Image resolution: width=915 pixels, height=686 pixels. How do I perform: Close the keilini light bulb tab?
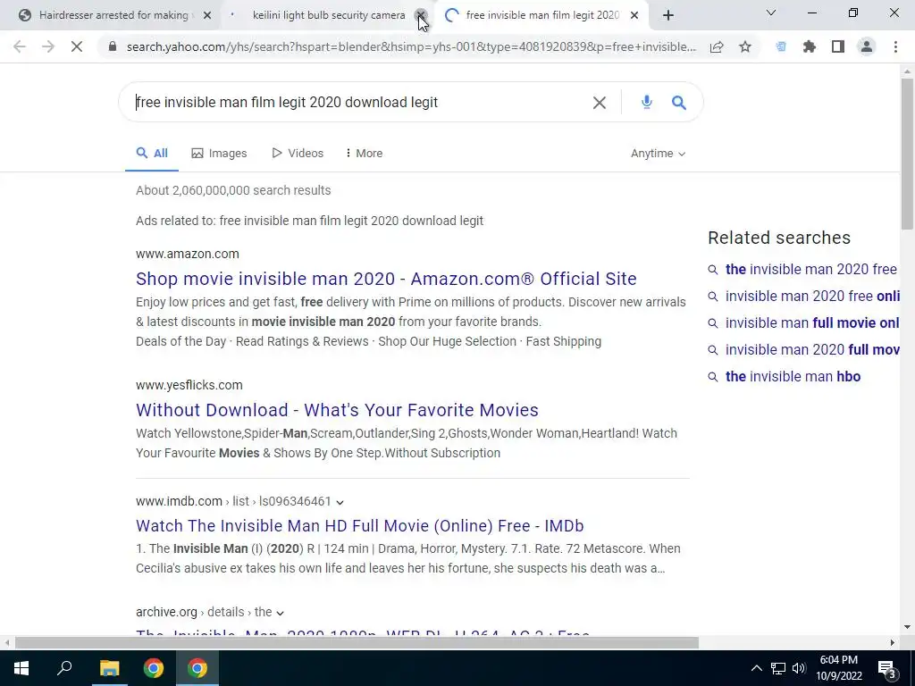421,15
